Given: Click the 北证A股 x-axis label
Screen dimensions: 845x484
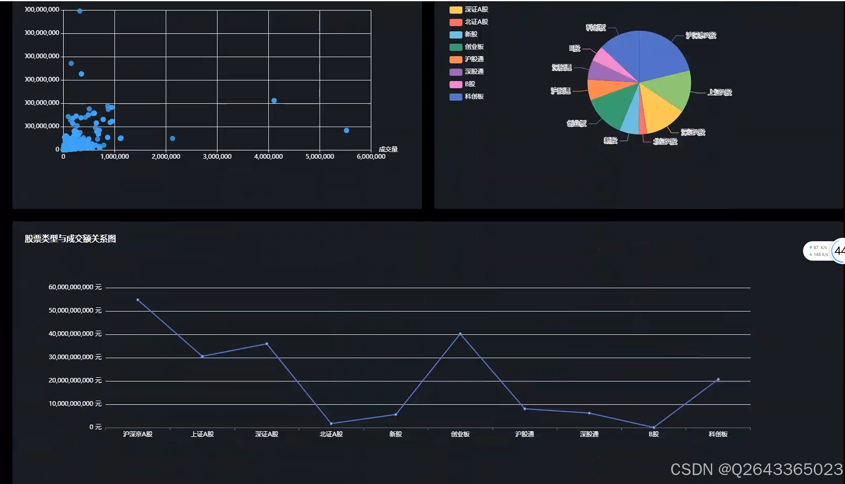Looking at the screenshot, I should (331, 434).
